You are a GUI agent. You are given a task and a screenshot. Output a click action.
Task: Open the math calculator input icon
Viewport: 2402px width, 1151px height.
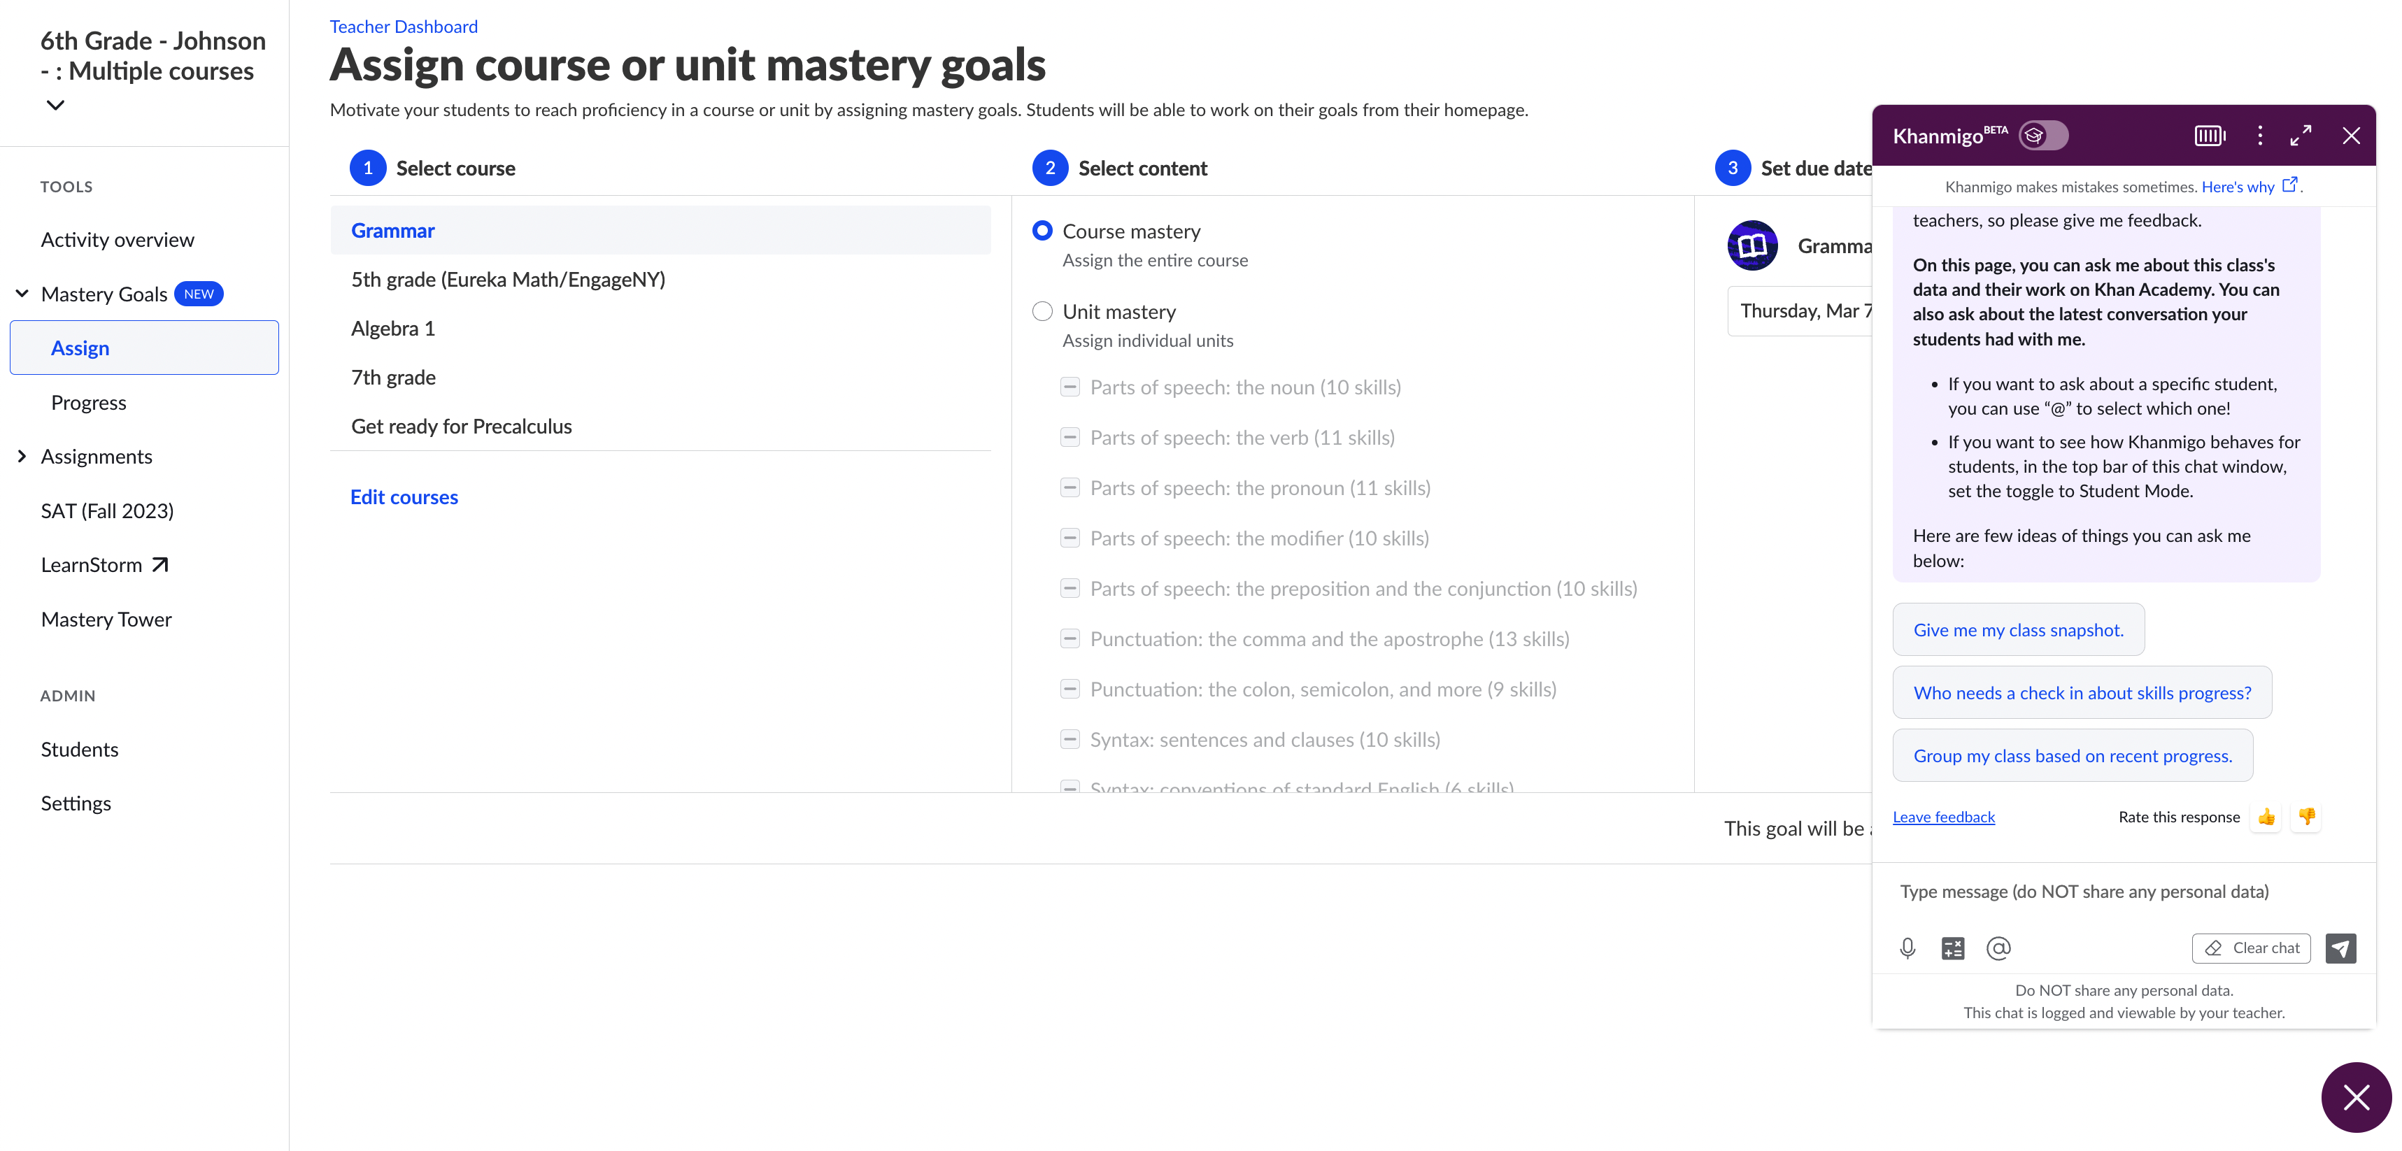(x=1952, y=948)
